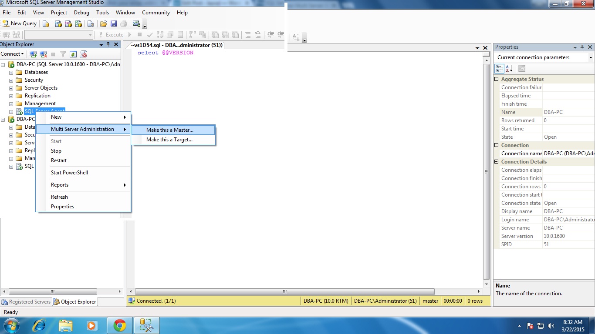Click the New Query toolbar button
This screenshot has height=334, width=595.
point(20,23)
